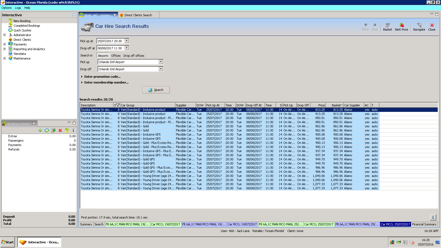This screenshot has width=441, height=248.
Task: Select the Drop off offices option
Action: point(134,56)
